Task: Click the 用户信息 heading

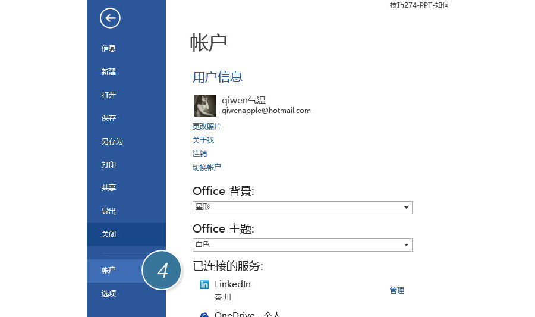Action: (x=218, y=77)
